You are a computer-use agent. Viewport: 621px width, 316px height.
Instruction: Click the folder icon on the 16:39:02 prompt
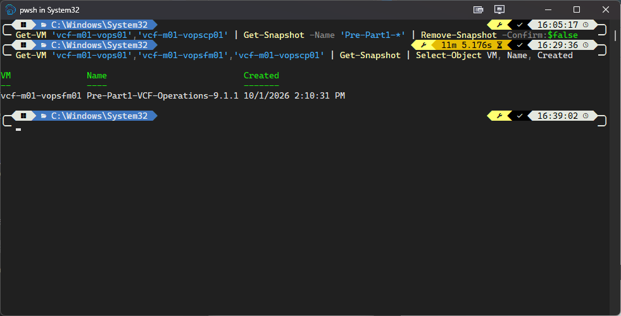pyautogui.click(x=44, y=116)
